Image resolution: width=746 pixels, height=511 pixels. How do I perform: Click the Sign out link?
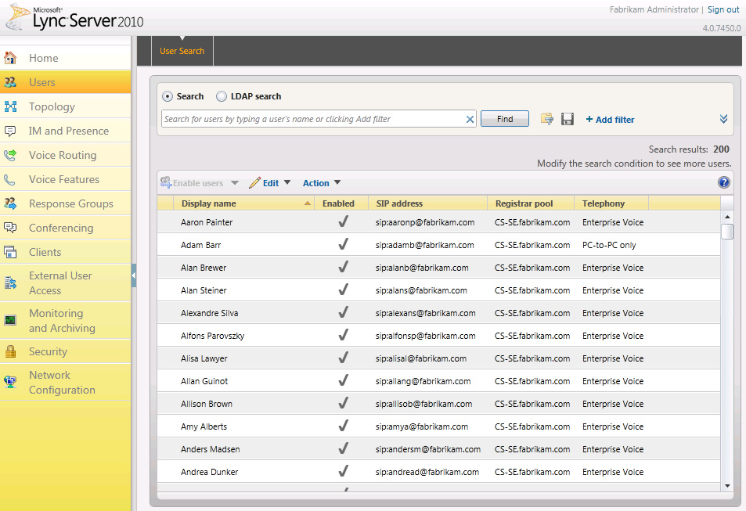[723, 9]
